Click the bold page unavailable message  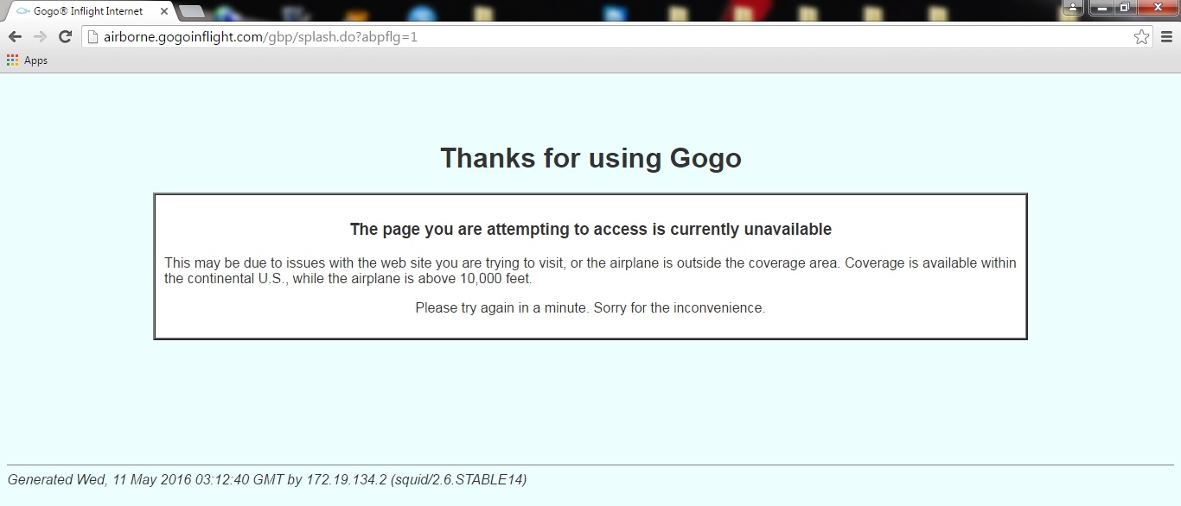(590, 229)
